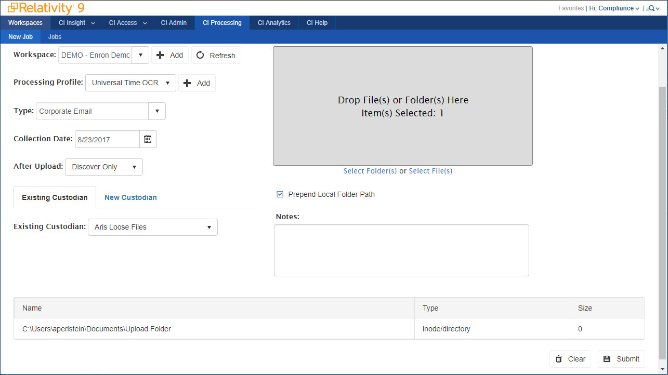Click inside the Notes text area
The image size is (668, 375).
[401, 250]
